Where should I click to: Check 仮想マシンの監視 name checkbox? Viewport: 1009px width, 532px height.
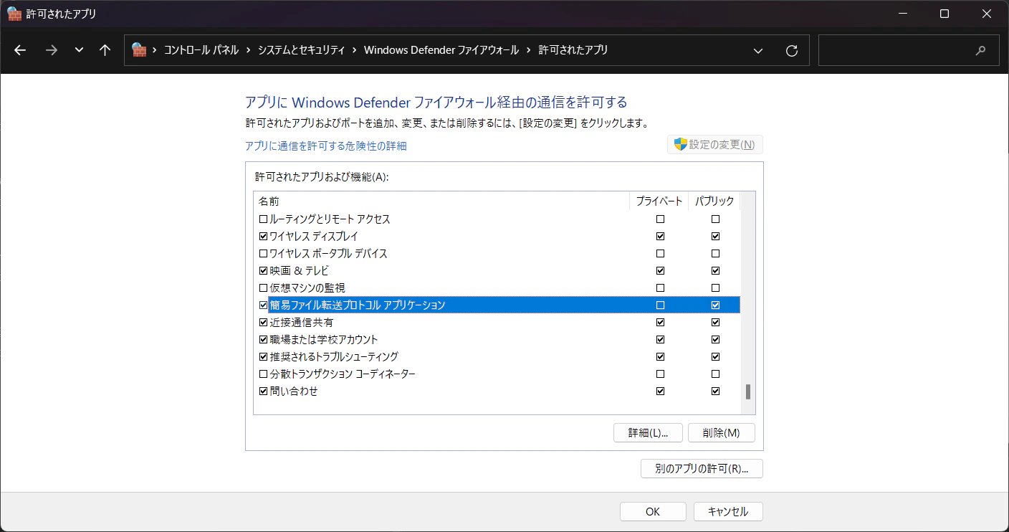pyautogui.click(x=263, y=288)
